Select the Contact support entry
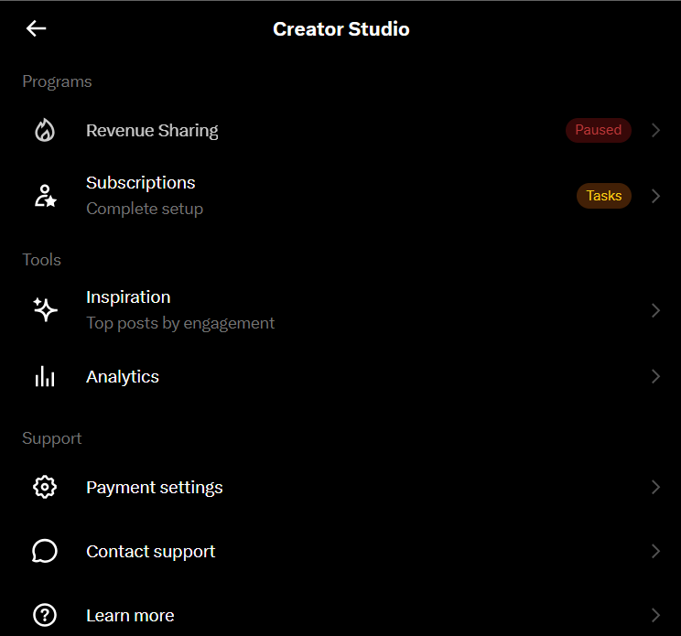Viewport: 681px width, 636px height. pyautogui.click(x=340, y=551)
